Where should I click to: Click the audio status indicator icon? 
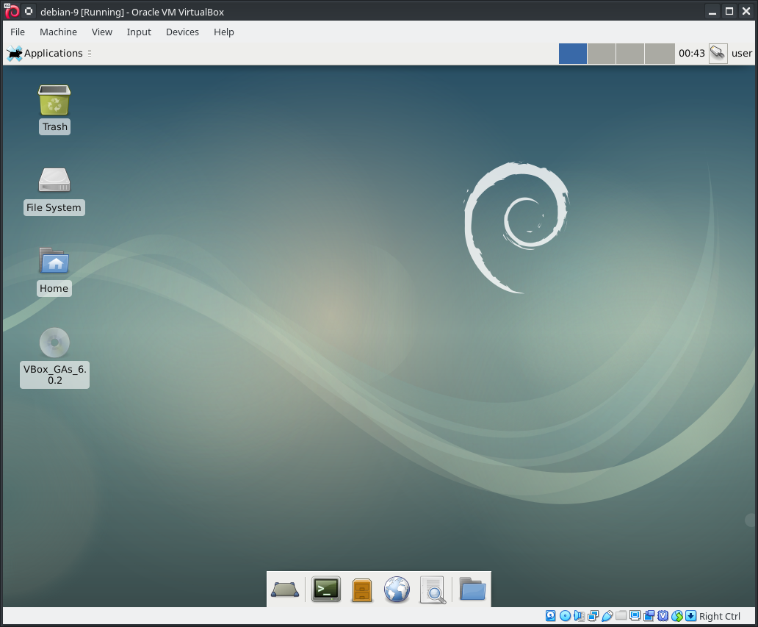tap(579, 616)
